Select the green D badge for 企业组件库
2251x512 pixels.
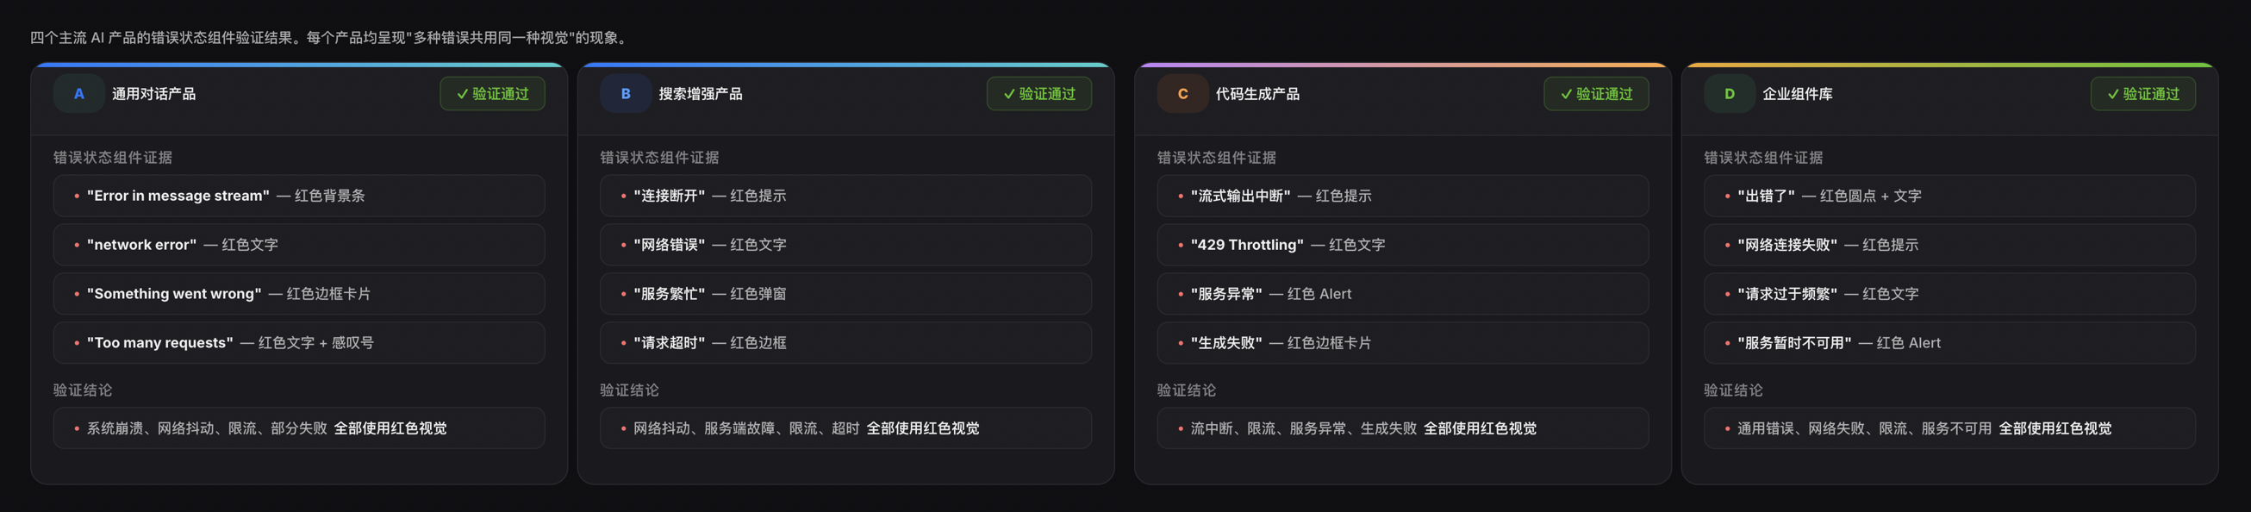tap(1730, 93)
